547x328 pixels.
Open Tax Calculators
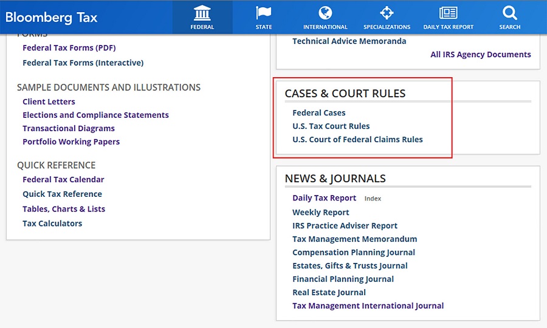52,223
